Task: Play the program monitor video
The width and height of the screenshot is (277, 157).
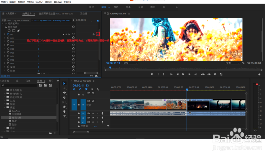Action: click(x=183, y=74)
